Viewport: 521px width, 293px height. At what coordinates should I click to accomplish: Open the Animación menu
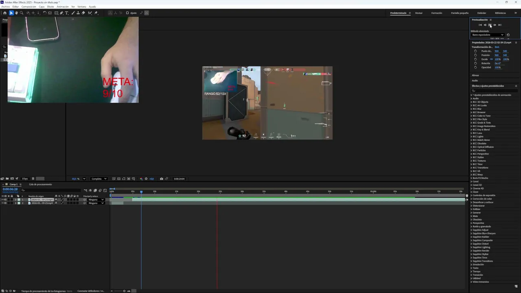pyautogui.click(x=63, y=7)
